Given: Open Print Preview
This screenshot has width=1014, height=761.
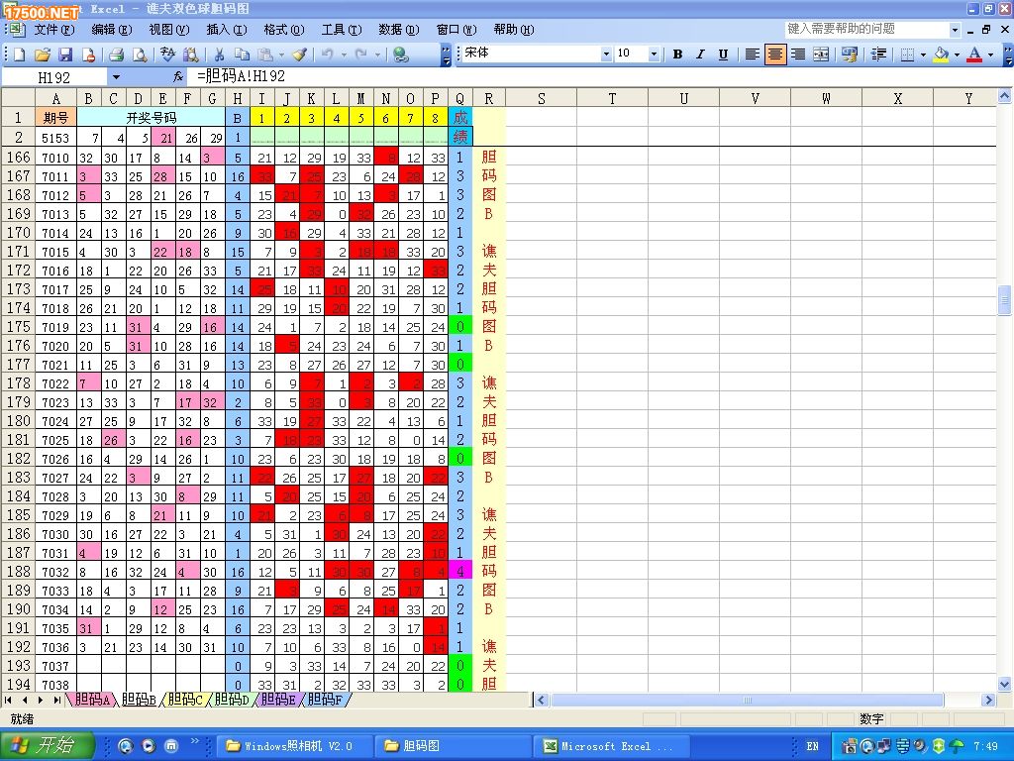Looking at the screenshot, I should point(139,54).
